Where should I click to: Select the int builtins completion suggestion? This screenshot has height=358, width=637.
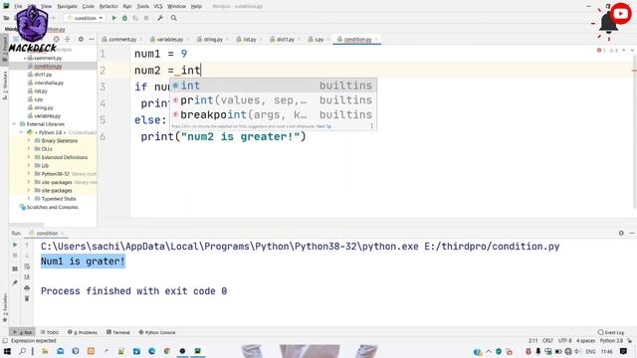pos(273,86)
